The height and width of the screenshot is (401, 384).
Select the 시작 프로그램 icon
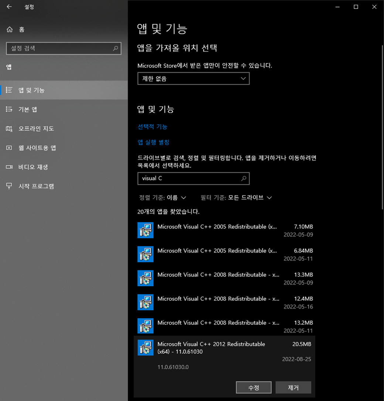pyautogui.click(x=9, y=186)
